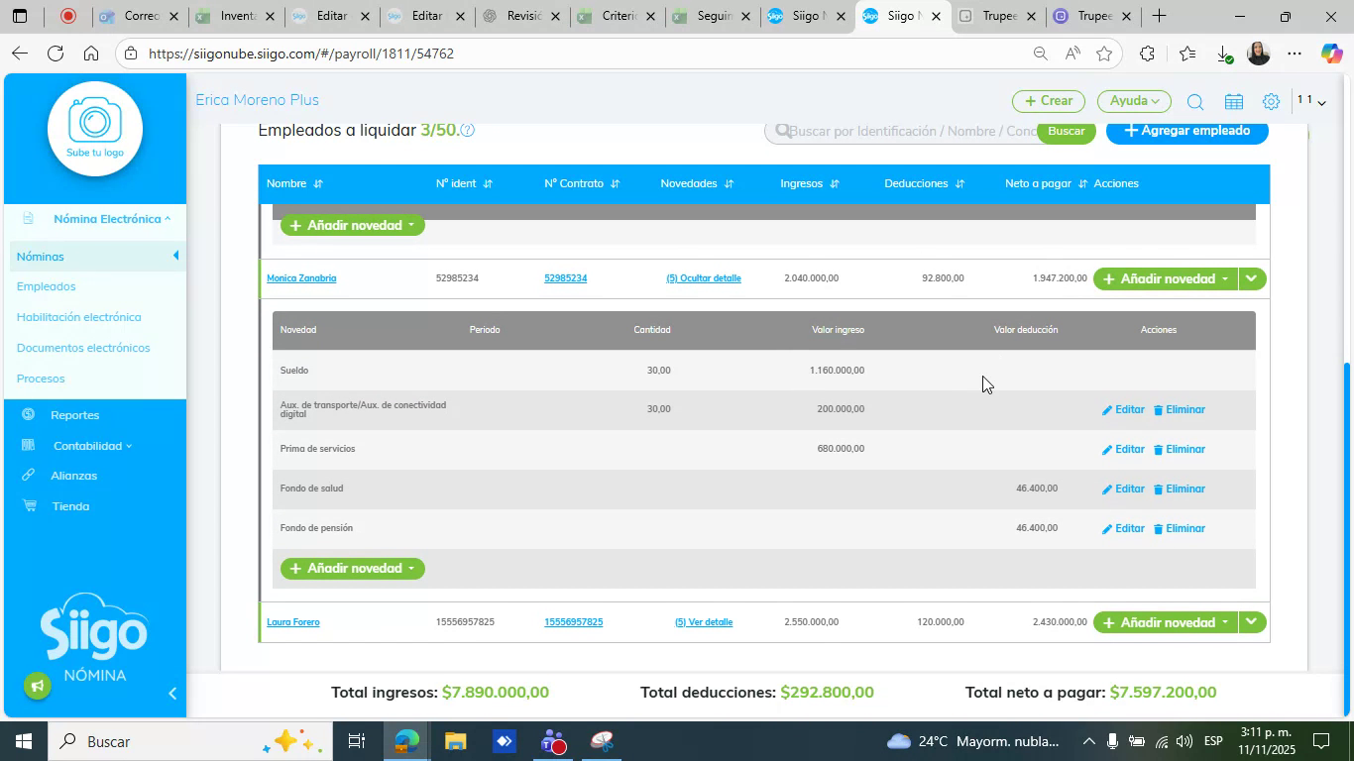Click the Siigo search magnifier icon
The height and width of the screenshot is (761, 1354).
tap(1195, 102)
